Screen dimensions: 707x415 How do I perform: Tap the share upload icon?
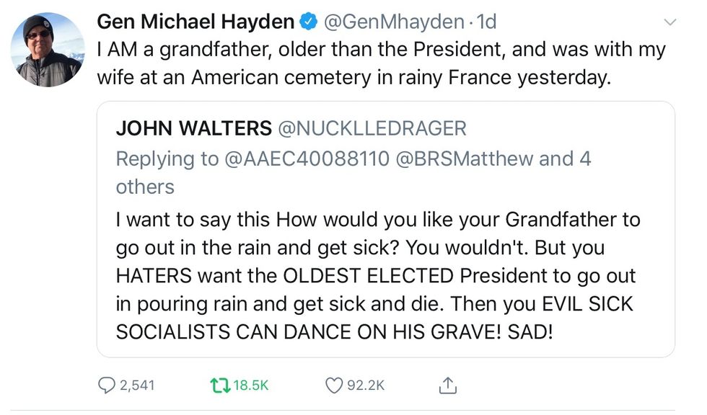[x=447, y=385]
